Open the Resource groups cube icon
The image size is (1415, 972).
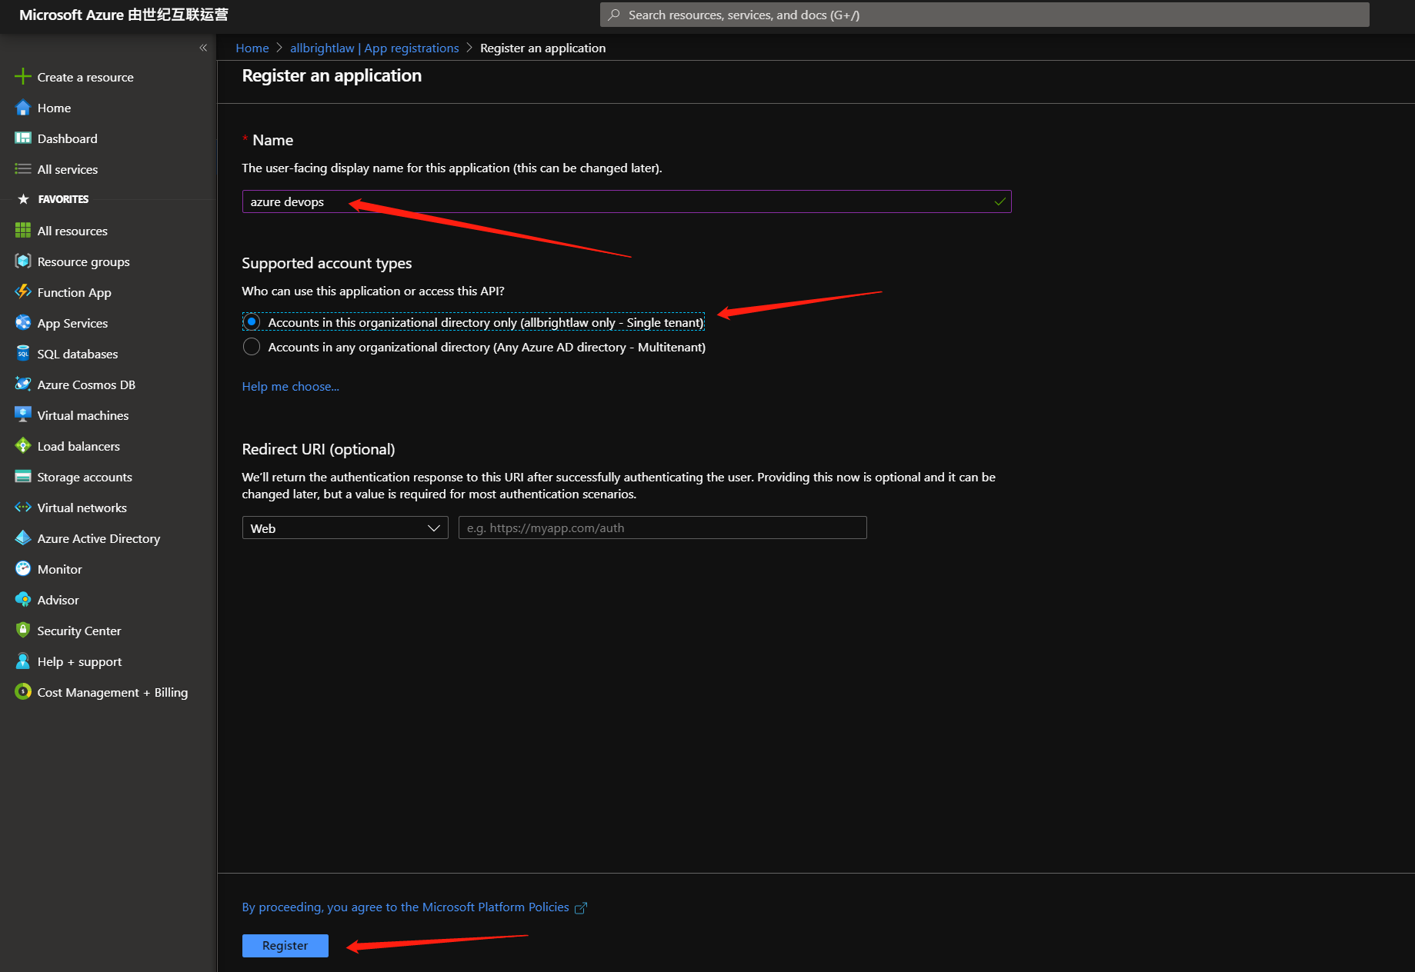23,261
